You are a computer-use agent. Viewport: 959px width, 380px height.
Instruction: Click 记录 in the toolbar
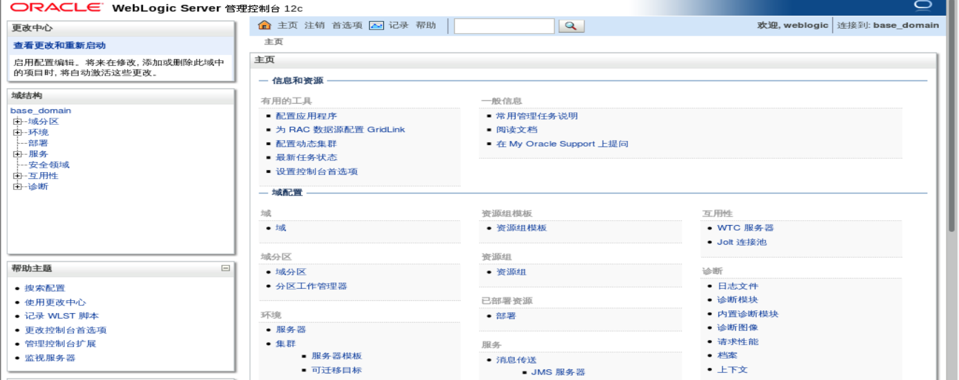[398, 25]
